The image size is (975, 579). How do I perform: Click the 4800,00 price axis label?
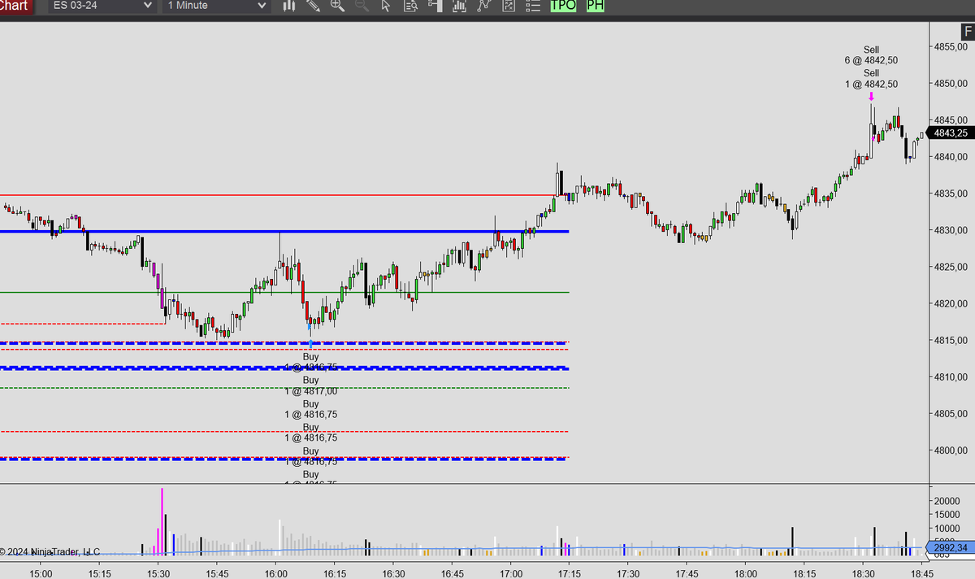pos(950,451)
